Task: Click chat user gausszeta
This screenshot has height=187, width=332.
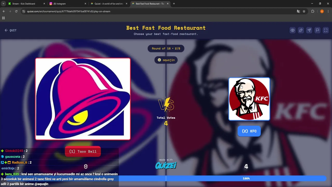Action: click(12, 157)
